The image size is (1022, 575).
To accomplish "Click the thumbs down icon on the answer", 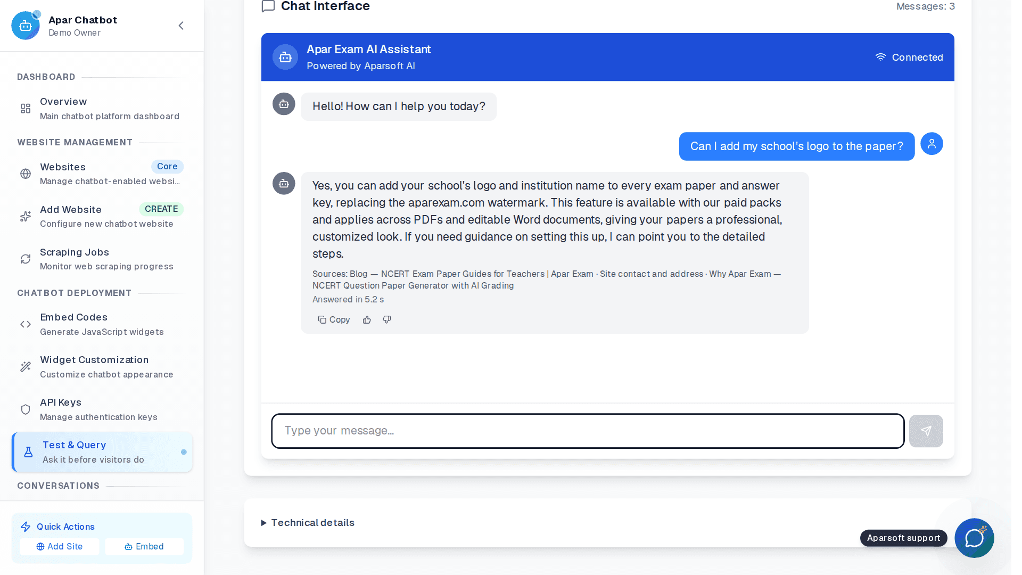I will pyautogui.click(x=387, y=319).
